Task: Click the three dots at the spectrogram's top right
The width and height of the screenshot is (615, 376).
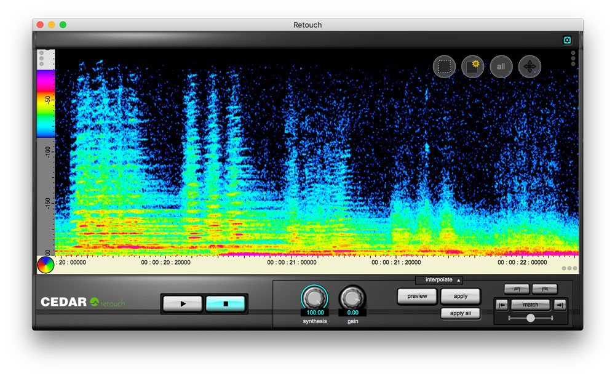Action: tap(573, 58)
